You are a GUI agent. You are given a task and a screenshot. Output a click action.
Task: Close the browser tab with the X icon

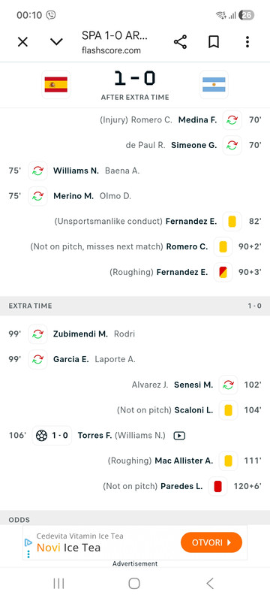(x=22, y=42)
